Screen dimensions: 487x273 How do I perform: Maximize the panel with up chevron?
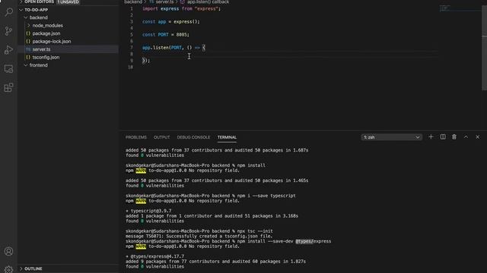tap(466, 136)
